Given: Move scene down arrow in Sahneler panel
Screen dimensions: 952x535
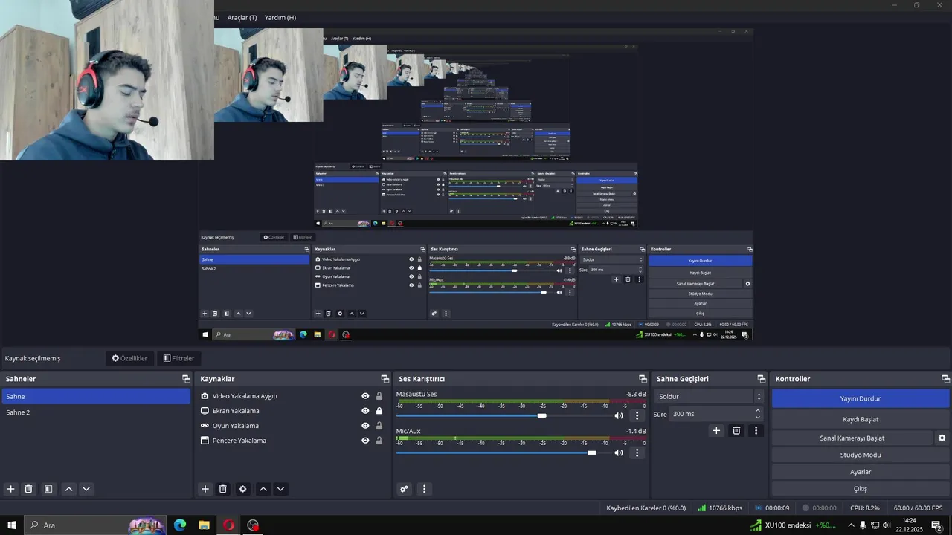Looking at the screenshot, I should pos(86,489).
